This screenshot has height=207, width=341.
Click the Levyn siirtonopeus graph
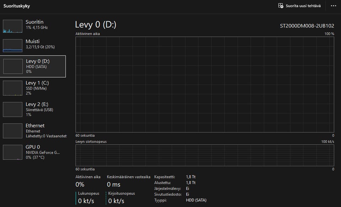coord(205,155)
